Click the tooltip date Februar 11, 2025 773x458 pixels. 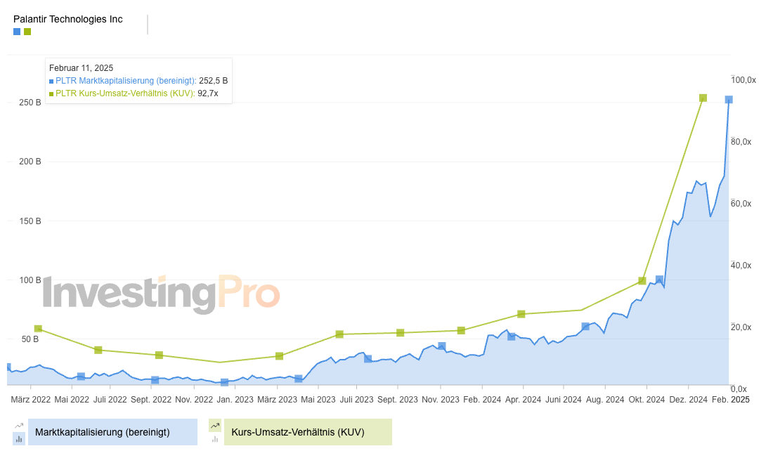[82, 68]
